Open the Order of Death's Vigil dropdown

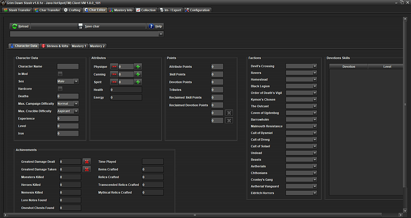point(301,93)
